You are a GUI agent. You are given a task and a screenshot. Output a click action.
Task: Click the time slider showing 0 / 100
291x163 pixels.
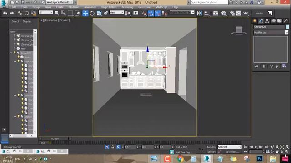(x=55, y=139)
